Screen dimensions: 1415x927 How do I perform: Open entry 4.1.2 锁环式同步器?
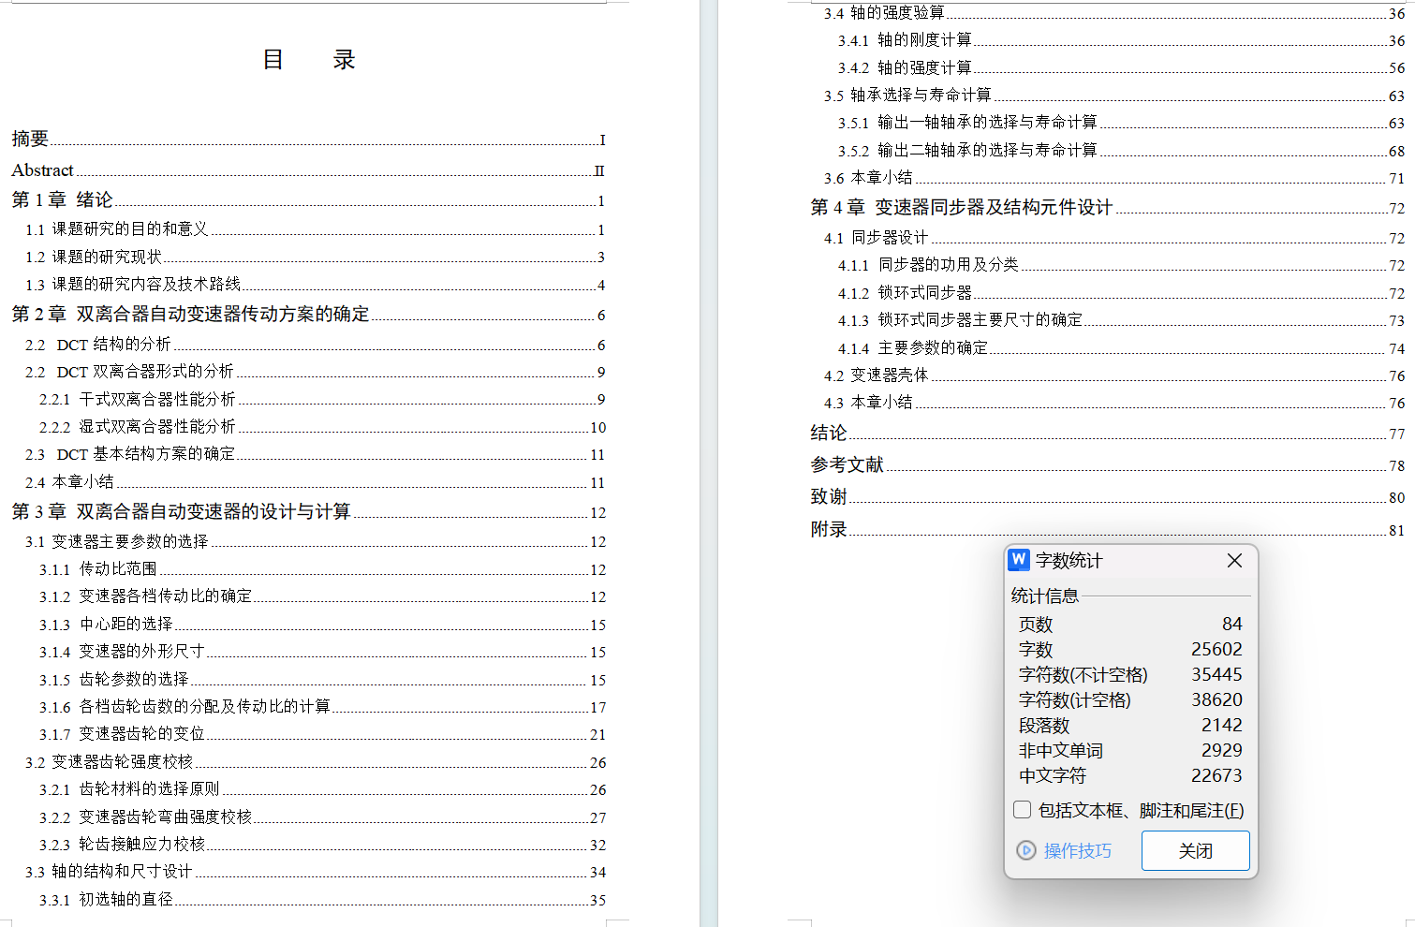pyautogui.click(x=1121, y=292)
